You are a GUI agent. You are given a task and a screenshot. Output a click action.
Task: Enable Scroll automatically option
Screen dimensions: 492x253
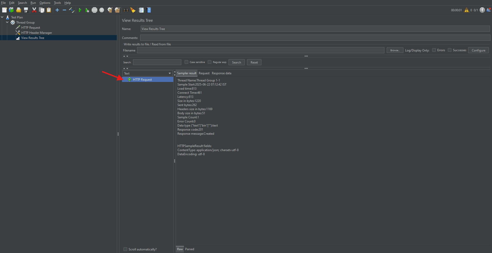tap(125, 249)
